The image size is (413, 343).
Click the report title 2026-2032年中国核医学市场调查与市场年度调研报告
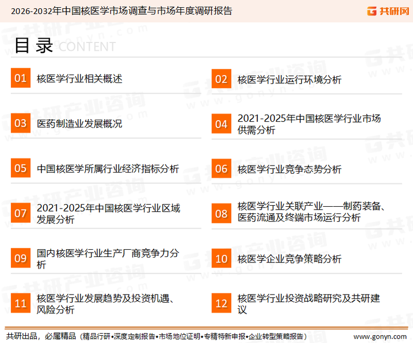click(122, 11)
